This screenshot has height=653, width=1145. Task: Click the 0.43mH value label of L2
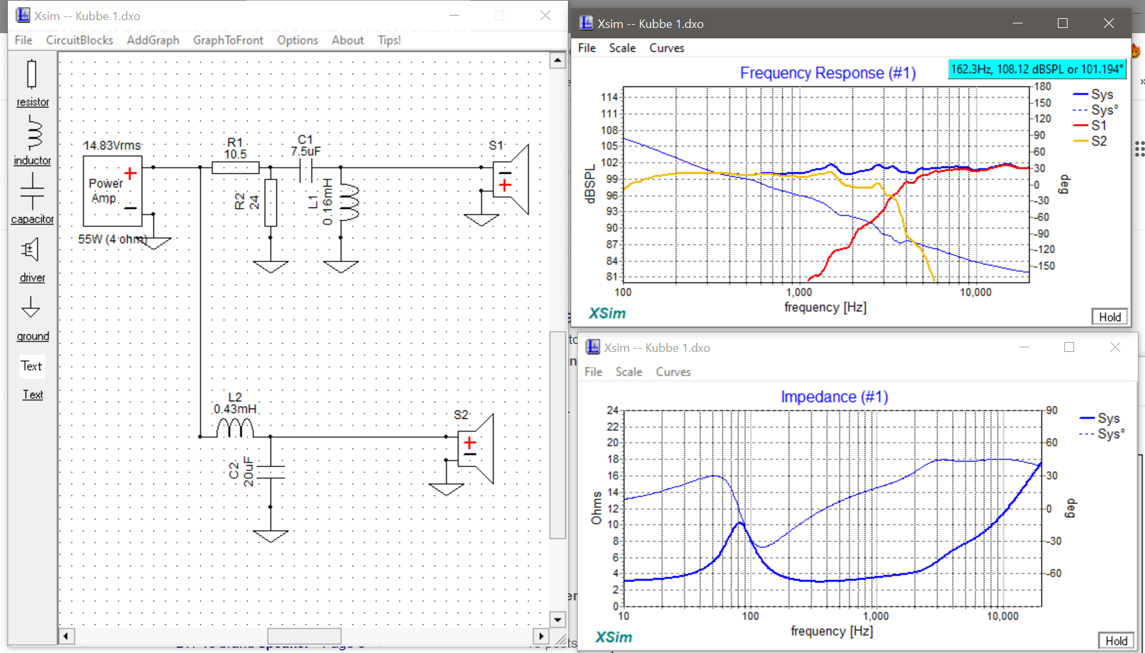coord(235,409)
